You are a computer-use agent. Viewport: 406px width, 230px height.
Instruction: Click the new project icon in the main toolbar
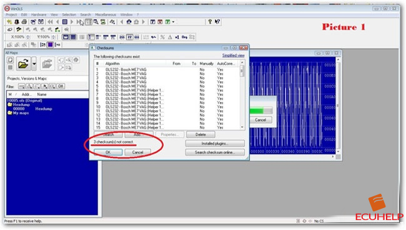coord(9,22)
